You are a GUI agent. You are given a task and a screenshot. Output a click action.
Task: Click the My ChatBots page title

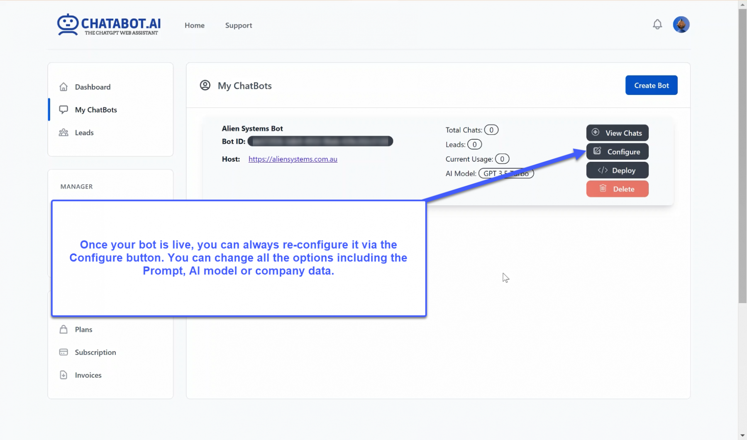click(x=244, y=85)
